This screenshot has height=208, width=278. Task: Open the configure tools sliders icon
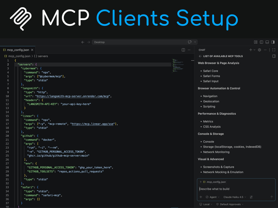(x=251, y=197)
